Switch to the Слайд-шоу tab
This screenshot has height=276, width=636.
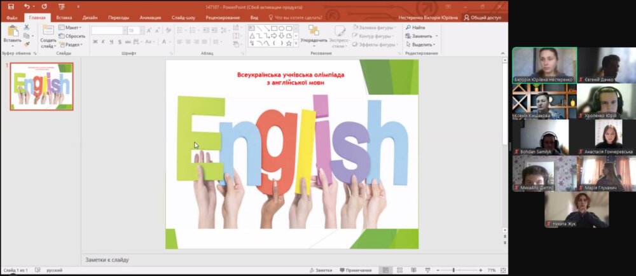point(183,18)
